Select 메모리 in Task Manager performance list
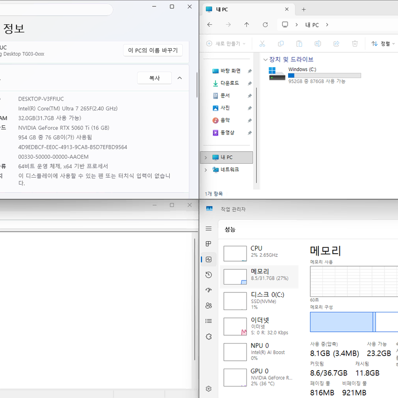 259,277
